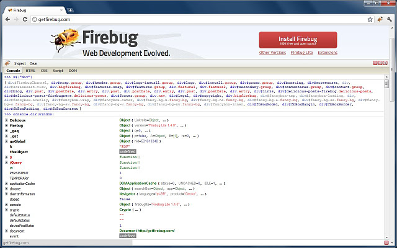Click the console panel scroll-up arrow
Image resolution: width=397 pixels, height=248 pixels.
[x=386, y=77]
